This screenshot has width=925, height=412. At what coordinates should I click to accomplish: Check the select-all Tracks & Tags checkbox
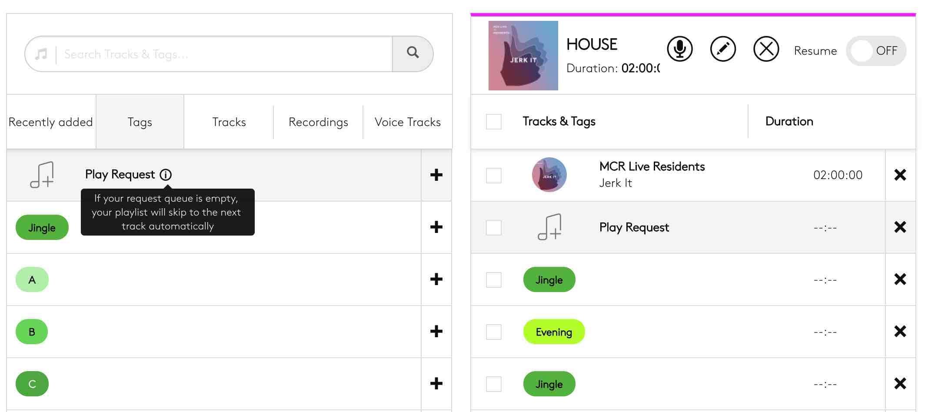coord(494,122)
